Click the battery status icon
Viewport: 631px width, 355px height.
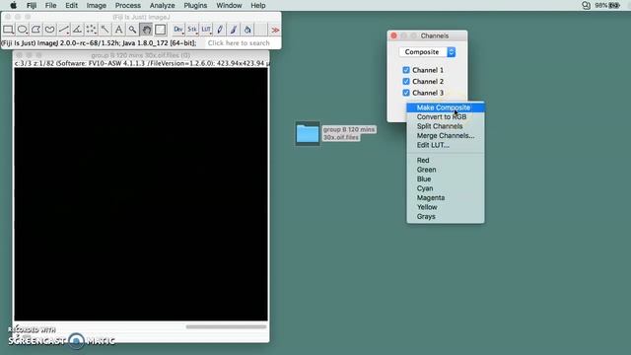pos(614,6)
